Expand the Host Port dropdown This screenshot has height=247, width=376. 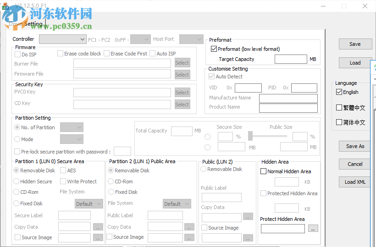[x=191, y=39]
